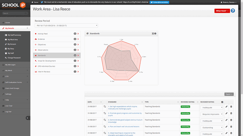Edit pencil for Demonstrate good subject row
Image resolution: width=243 pixels, height=136 pixels.
coord(226,120)
